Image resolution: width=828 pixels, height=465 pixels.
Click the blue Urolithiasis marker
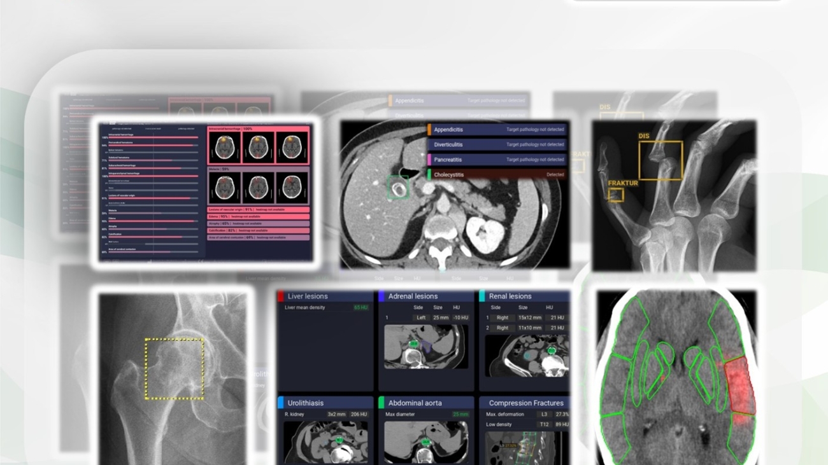point(281,403)
